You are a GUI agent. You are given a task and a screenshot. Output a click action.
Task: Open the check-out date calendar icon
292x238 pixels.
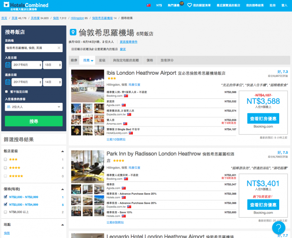(8, 82)
